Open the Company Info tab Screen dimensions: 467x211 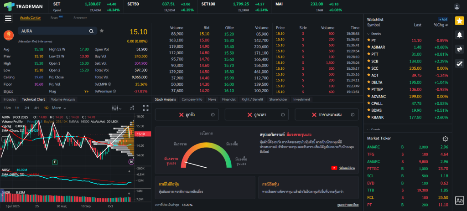point(192,99)
